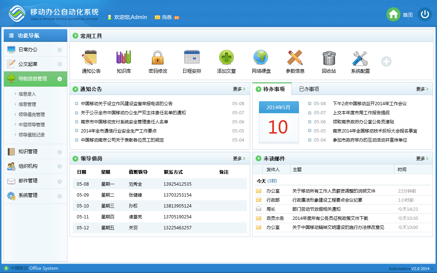
Task: Click the 添加文章 green plus icon
Action: (226, 58)
